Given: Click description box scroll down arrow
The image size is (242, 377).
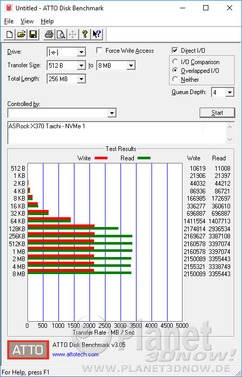Looking at the screenshot, I should [x=230, y=139].
